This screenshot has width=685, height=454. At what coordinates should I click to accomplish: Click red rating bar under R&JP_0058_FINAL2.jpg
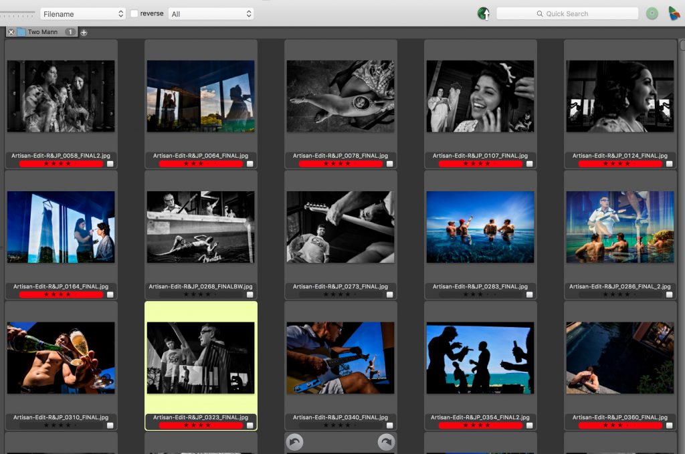coord(61,164)
